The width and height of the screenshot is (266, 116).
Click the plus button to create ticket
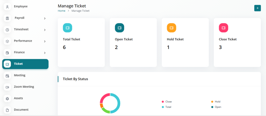click(257, 8)
